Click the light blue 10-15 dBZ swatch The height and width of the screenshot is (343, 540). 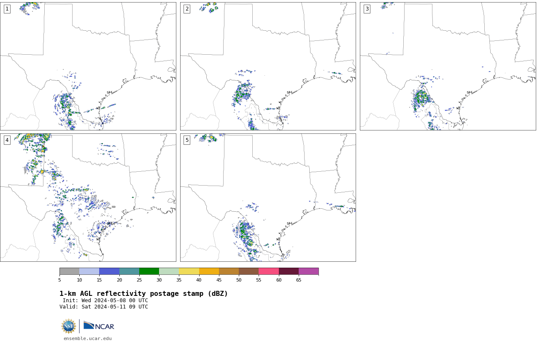tap(89, 271)
